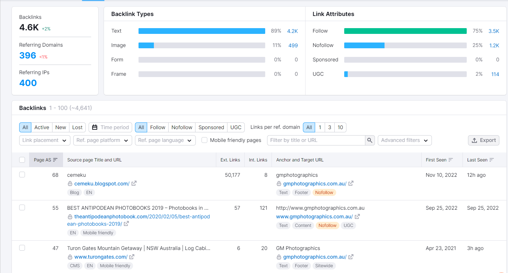
Task: Open the Time period picker
Action: coord(110,127)
